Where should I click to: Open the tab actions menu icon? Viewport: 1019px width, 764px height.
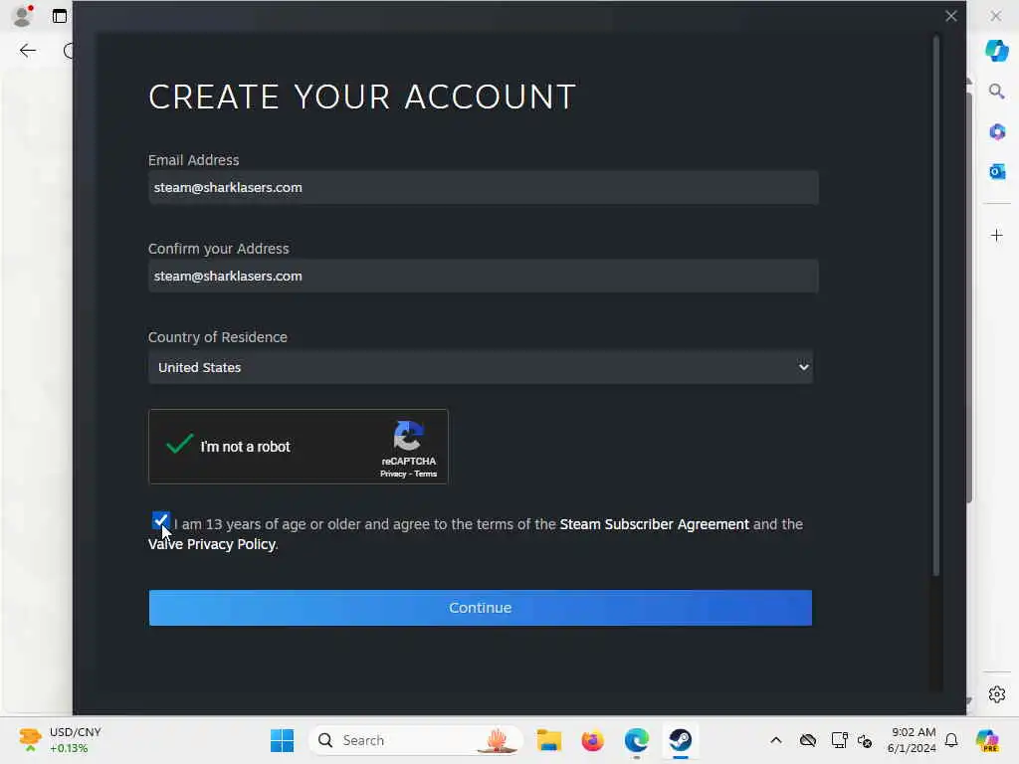(60, 16)
